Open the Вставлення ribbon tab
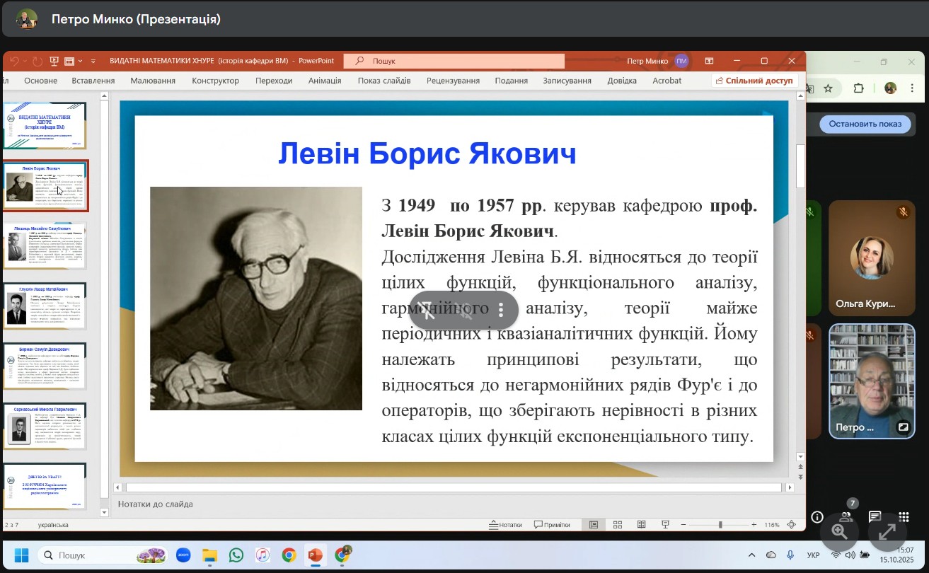The width and height of the screenshot is (929, 573). pos(93,81)
